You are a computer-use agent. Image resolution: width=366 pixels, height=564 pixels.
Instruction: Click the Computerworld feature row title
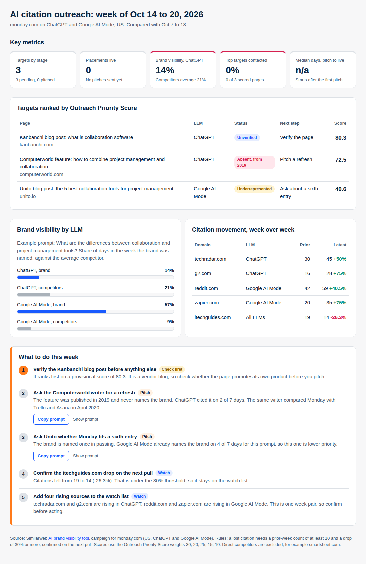pyautogui.click(x=92, y=163)
